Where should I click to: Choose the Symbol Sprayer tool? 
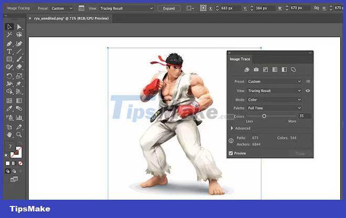click(9, 118)
